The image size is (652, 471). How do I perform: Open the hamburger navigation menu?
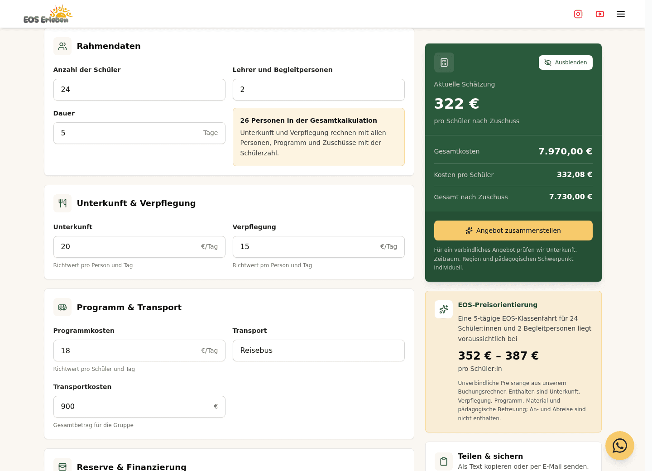(x=621, y=14)
